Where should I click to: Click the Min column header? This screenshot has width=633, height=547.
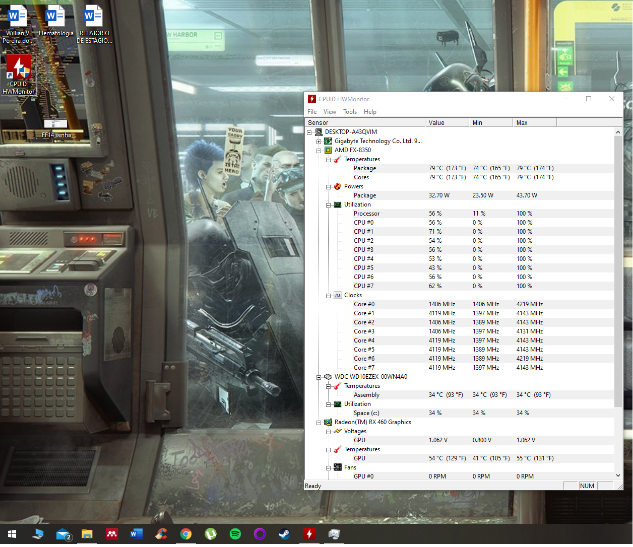pos(491,122)
